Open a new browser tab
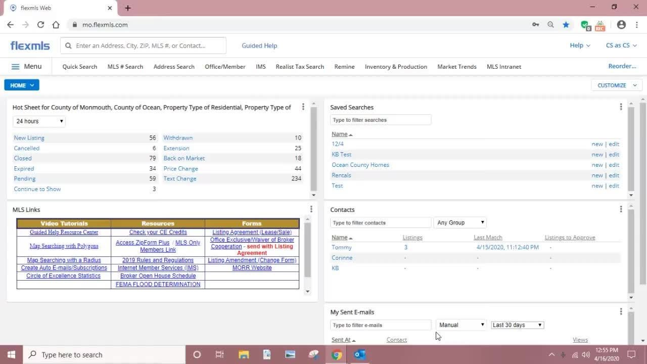 (128, 8)
